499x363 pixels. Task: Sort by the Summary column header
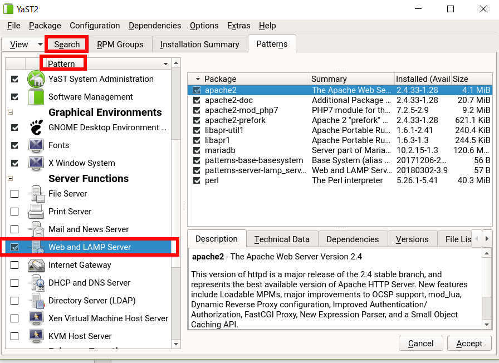tap(352, 79)
